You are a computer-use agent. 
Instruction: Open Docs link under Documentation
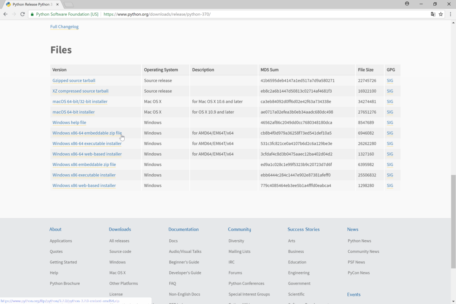tap(173, 241)
